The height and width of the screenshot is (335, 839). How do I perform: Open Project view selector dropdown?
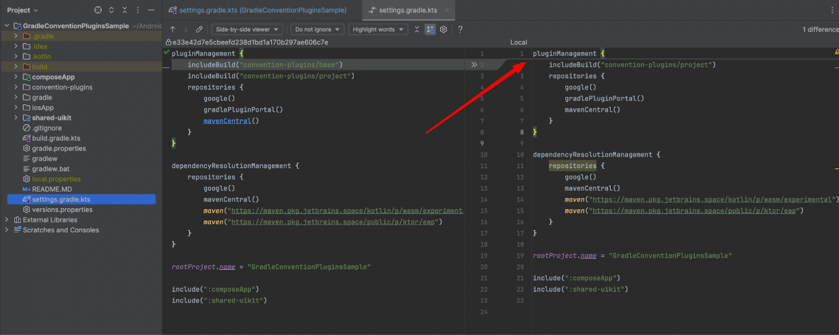(23, 10)
